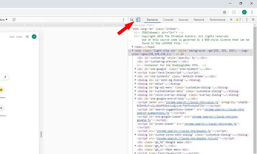Image resolution: width=257 pixels, height=154 pixels.
Task: Open the chrome-search voice.js script link
Action: (x=192, y=102)
